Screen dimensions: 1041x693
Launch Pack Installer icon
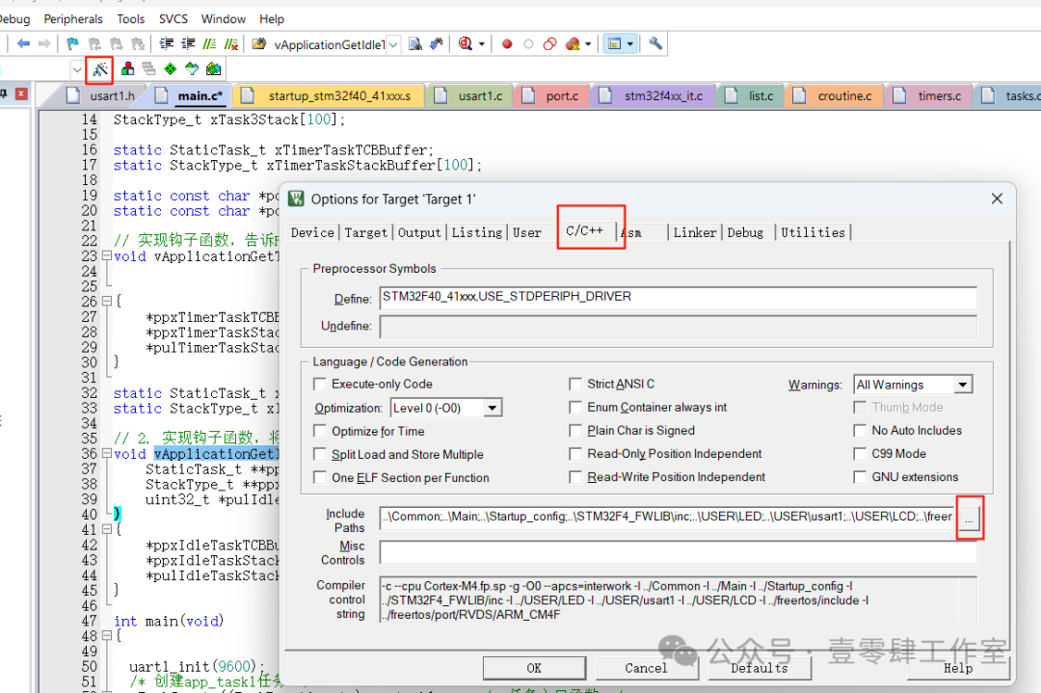pos(213,68)
